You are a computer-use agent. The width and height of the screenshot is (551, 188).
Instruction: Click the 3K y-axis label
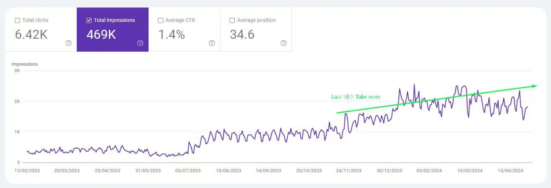[x=17, y=70]
